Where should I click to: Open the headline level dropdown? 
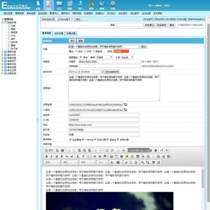tap(127, 57)
